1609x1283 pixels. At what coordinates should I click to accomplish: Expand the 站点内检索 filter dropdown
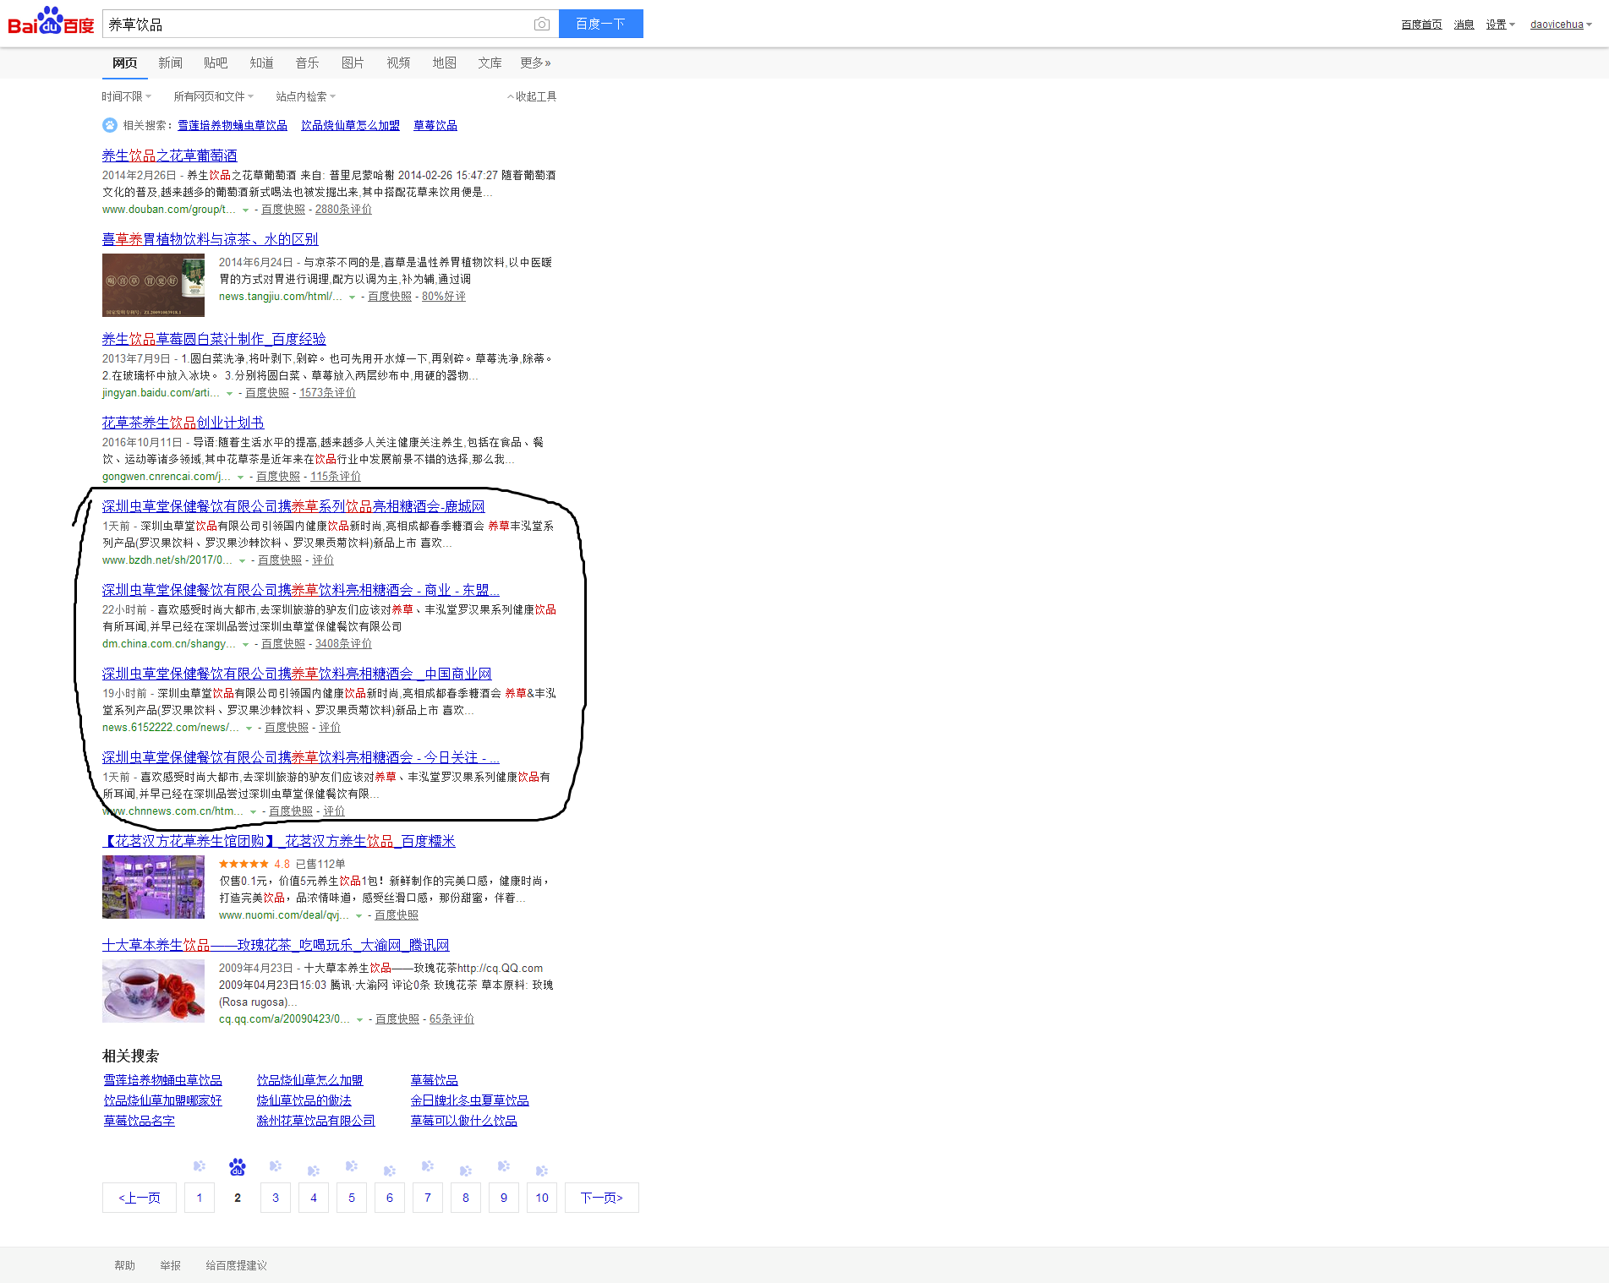pyautogui.click(x=305, y=96)
